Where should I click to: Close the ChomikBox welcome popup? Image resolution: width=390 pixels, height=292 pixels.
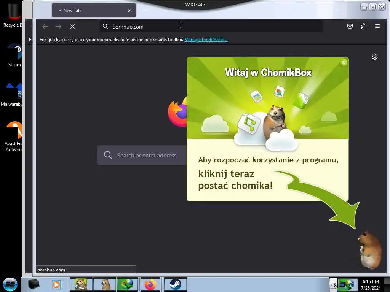point(344,63)
